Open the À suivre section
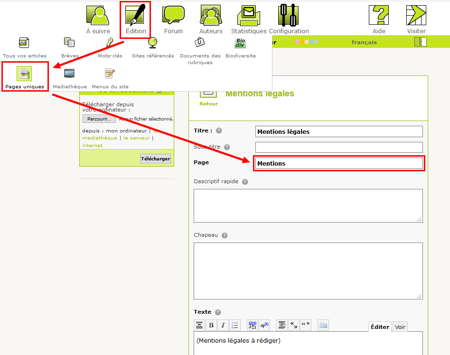Viewport: 450px width, 355px height. pyautogui.click(x=98, y=19)
